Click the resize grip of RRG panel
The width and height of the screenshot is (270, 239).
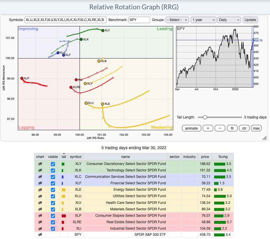pyautogui.click(x=264, y=138)
